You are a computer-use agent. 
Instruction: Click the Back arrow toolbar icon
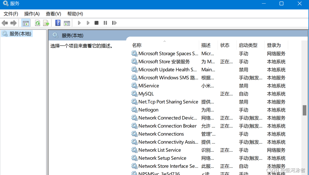5,23
